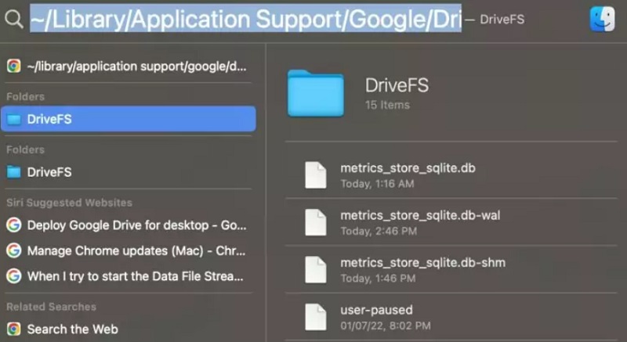Click the file icon for metrics_store_sqlite.db

tap(316, 175)
